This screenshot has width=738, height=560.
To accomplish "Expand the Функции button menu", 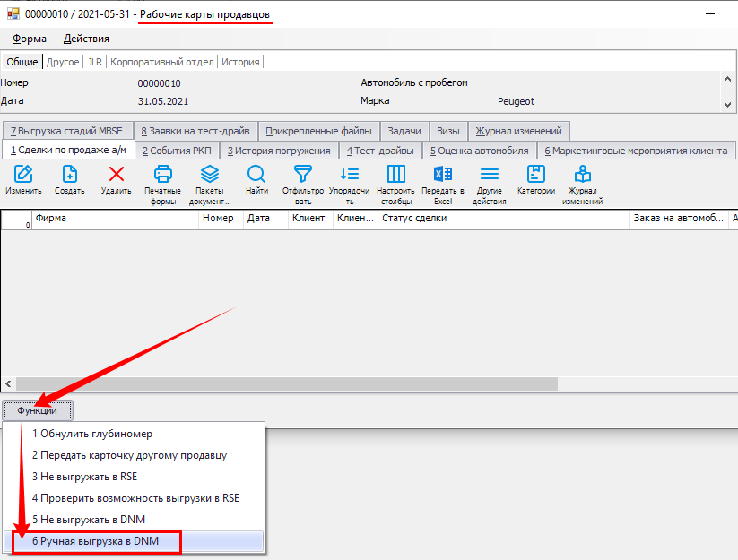I will [38, 410].
